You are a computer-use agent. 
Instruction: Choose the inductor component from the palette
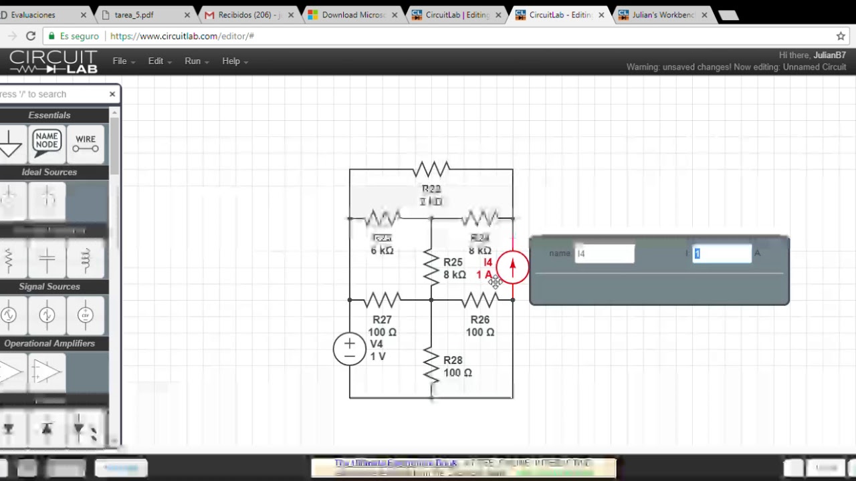click(86, 259)
